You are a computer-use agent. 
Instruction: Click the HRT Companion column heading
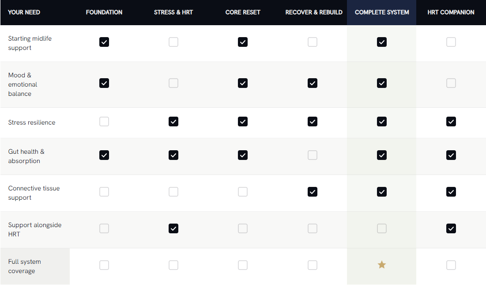click(x=451, y=12)
